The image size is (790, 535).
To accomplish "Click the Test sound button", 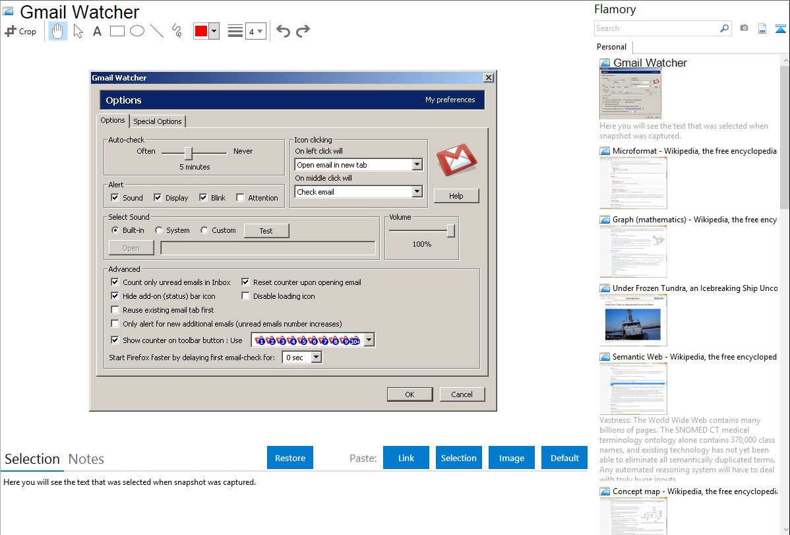I will click(266, 231).
